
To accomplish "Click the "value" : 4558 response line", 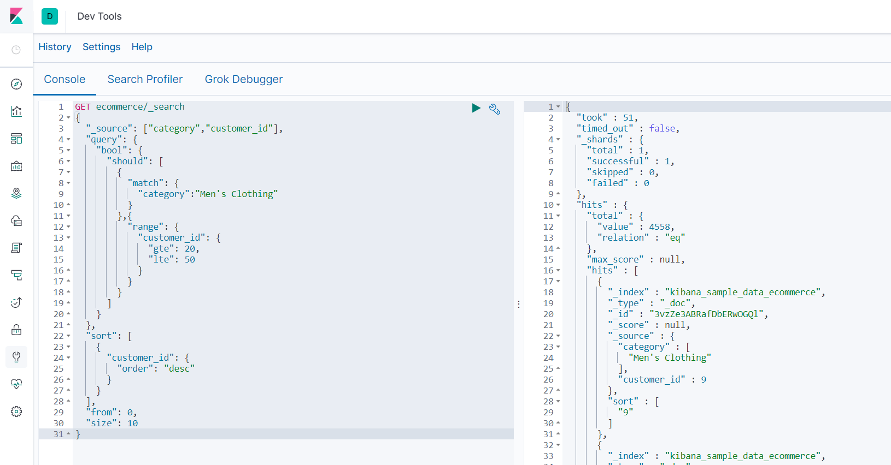I will (636, 226).
